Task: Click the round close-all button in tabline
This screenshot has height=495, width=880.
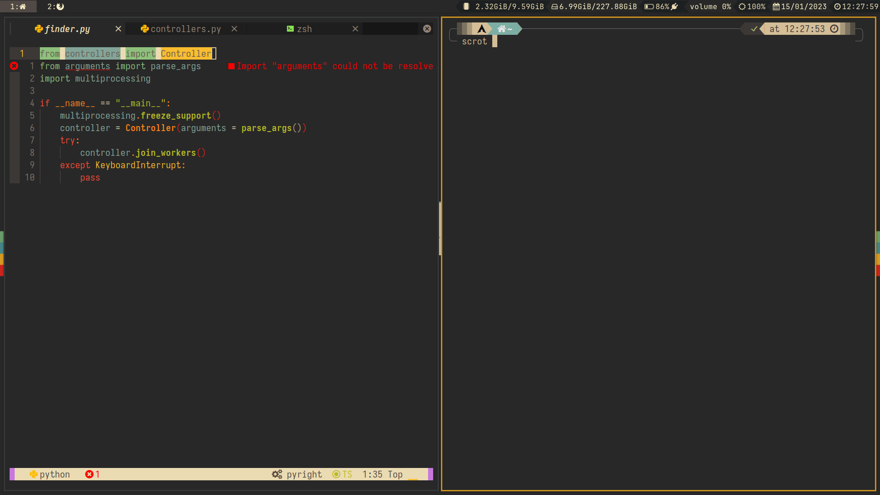Action: coord(427,29)
